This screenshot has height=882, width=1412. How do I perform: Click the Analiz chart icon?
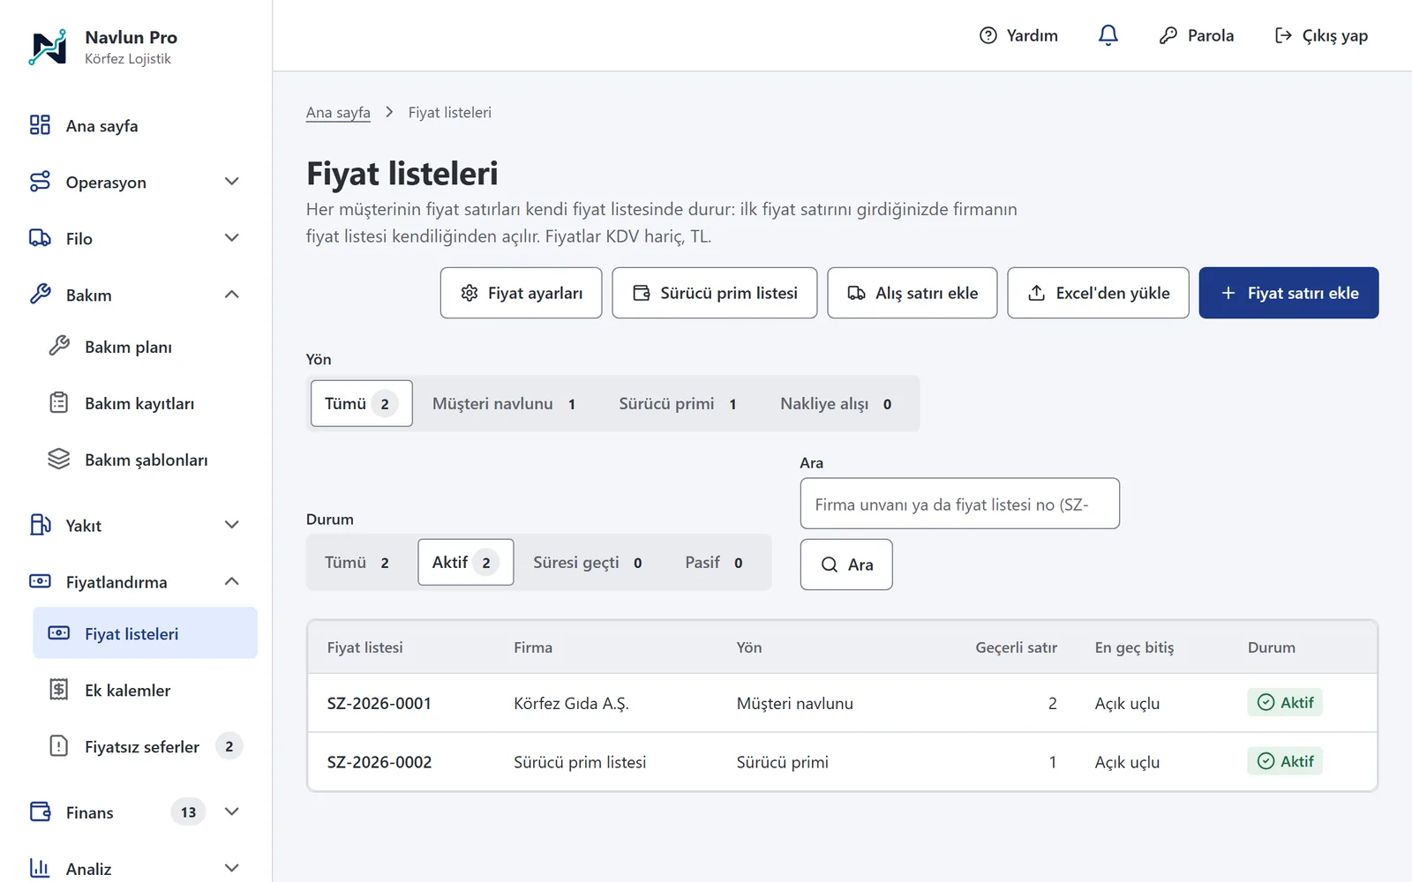coord(40,868)
